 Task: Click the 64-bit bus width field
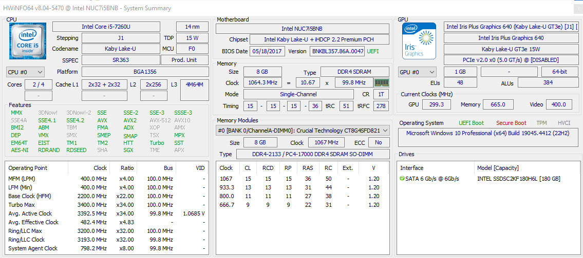[559, 72]
